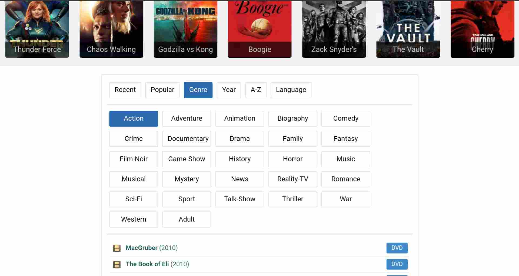Open The Vault movie poster
The width and height of the screenshot is (519, 276).
tap(408, 29)
